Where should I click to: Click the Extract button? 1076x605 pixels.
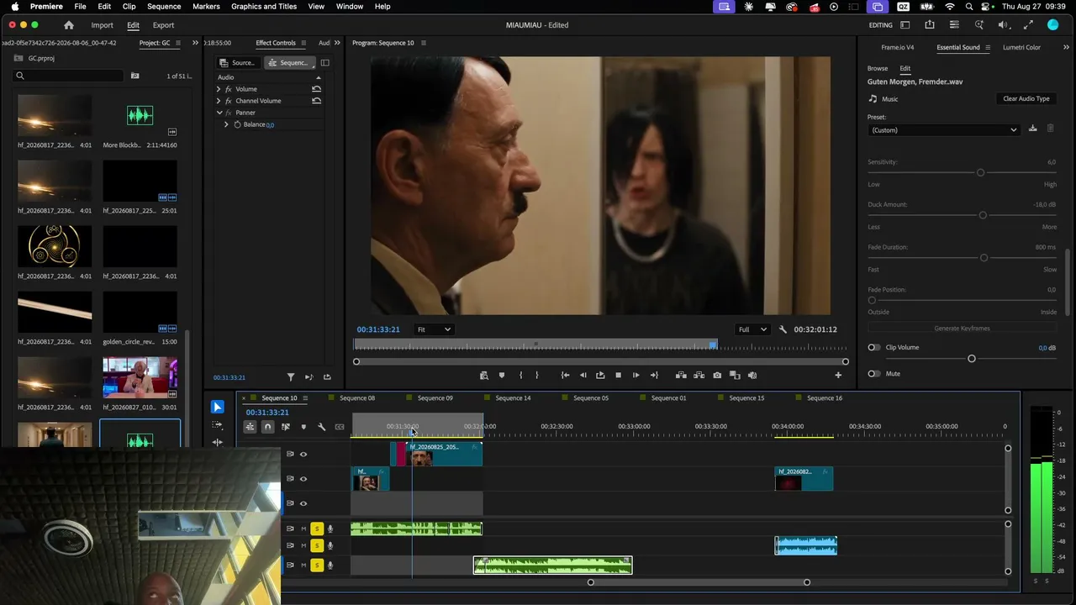(x=699, y=376)
